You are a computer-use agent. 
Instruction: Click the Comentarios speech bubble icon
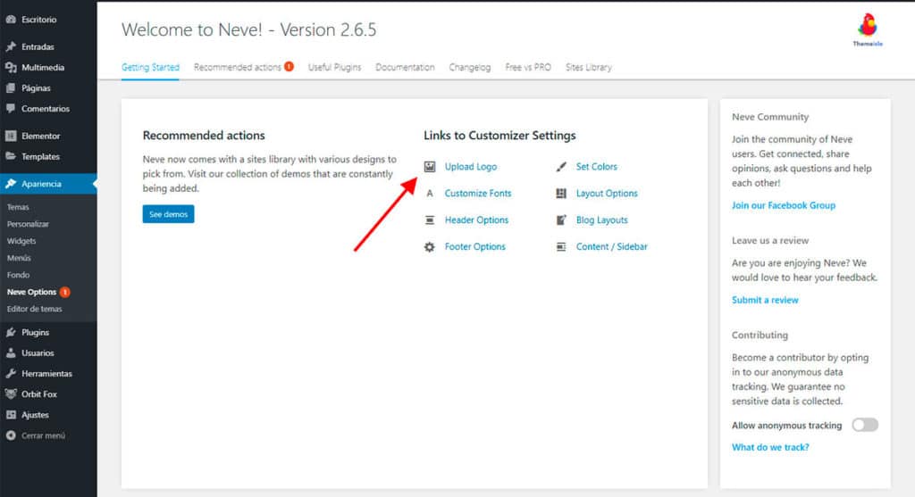pyautogui.click(x=11, y=108)
